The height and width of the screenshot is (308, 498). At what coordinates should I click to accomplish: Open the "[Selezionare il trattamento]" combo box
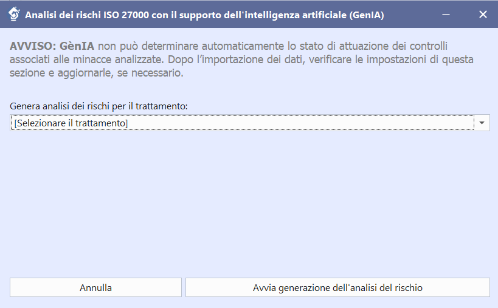(242, 123)
